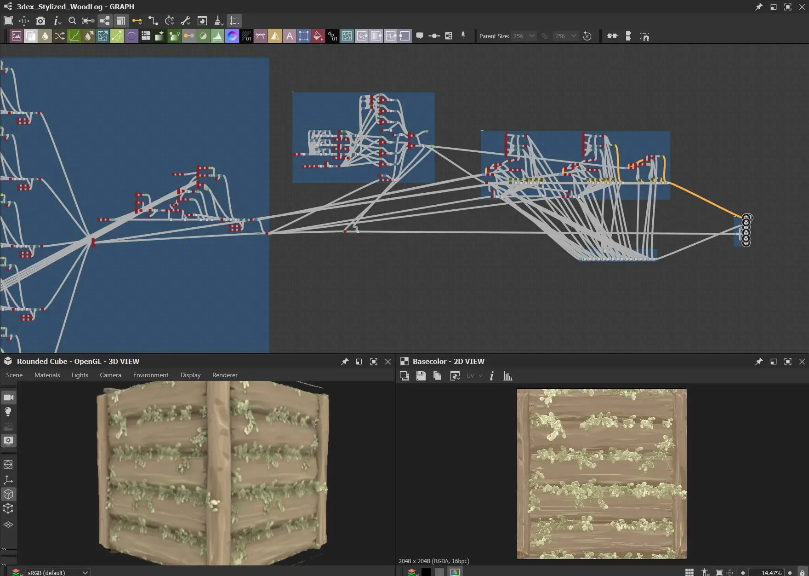Add a comment to the graph

[420, 36]
